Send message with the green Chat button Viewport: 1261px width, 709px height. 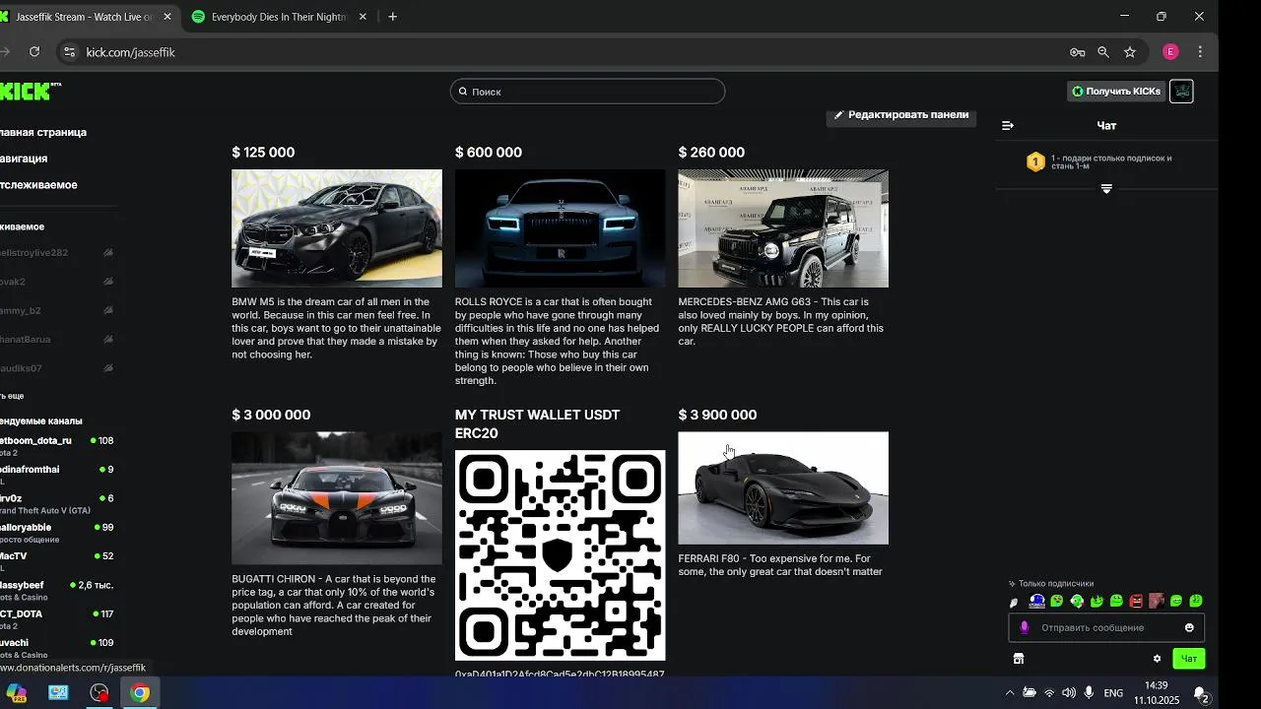coord(1189,659)
